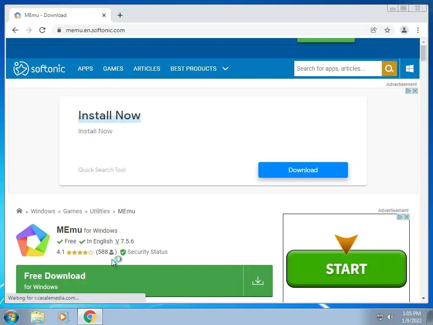Click the volume speaker tray icon
The image size is (433, 325).
tap(390, 317)
